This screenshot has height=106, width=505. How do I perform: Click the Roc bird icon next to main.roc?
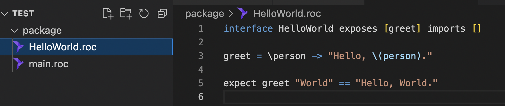(18, 64)
